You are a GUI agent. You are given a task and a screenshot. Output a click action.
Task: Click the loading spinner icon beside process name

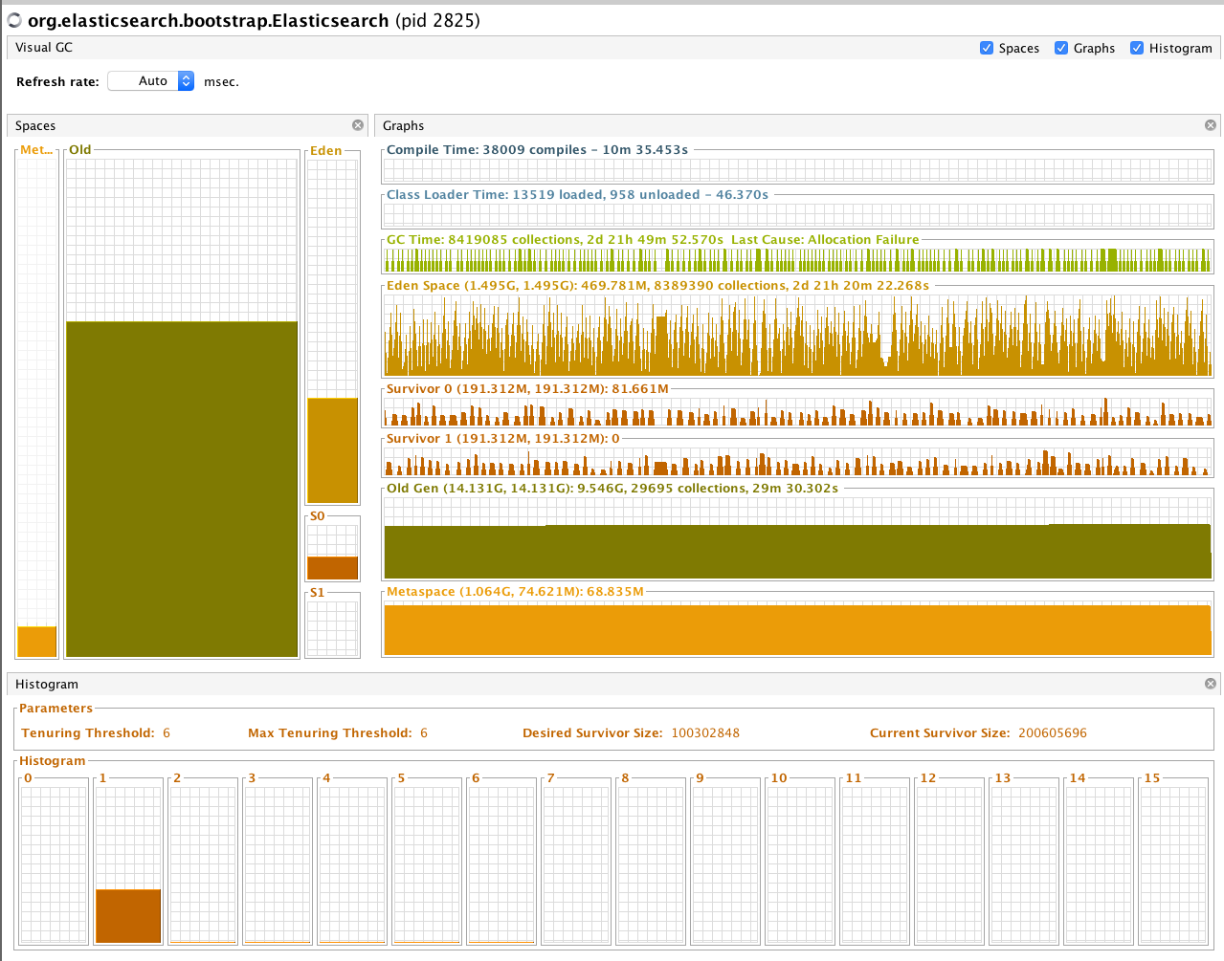tap(14, 20)
